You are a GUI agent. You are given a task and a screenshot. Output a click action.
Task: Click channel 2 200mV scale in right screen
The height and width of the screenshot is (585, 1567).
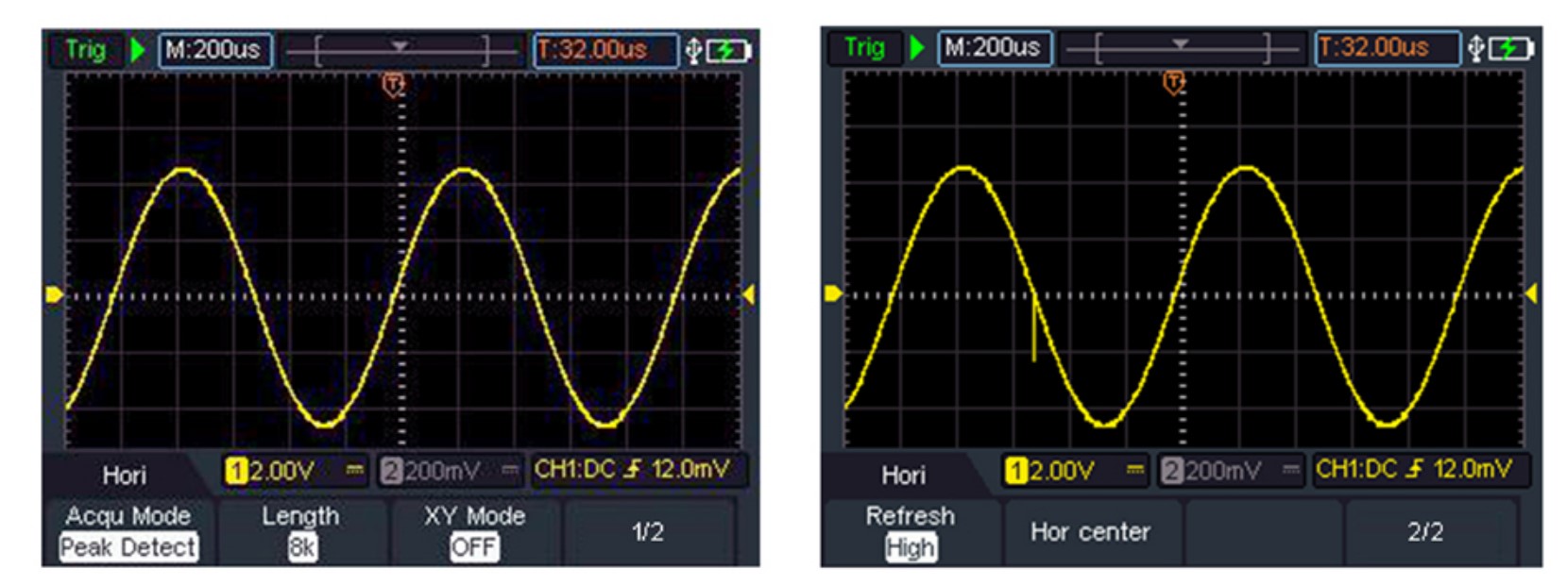click(x=1232, y=470)
